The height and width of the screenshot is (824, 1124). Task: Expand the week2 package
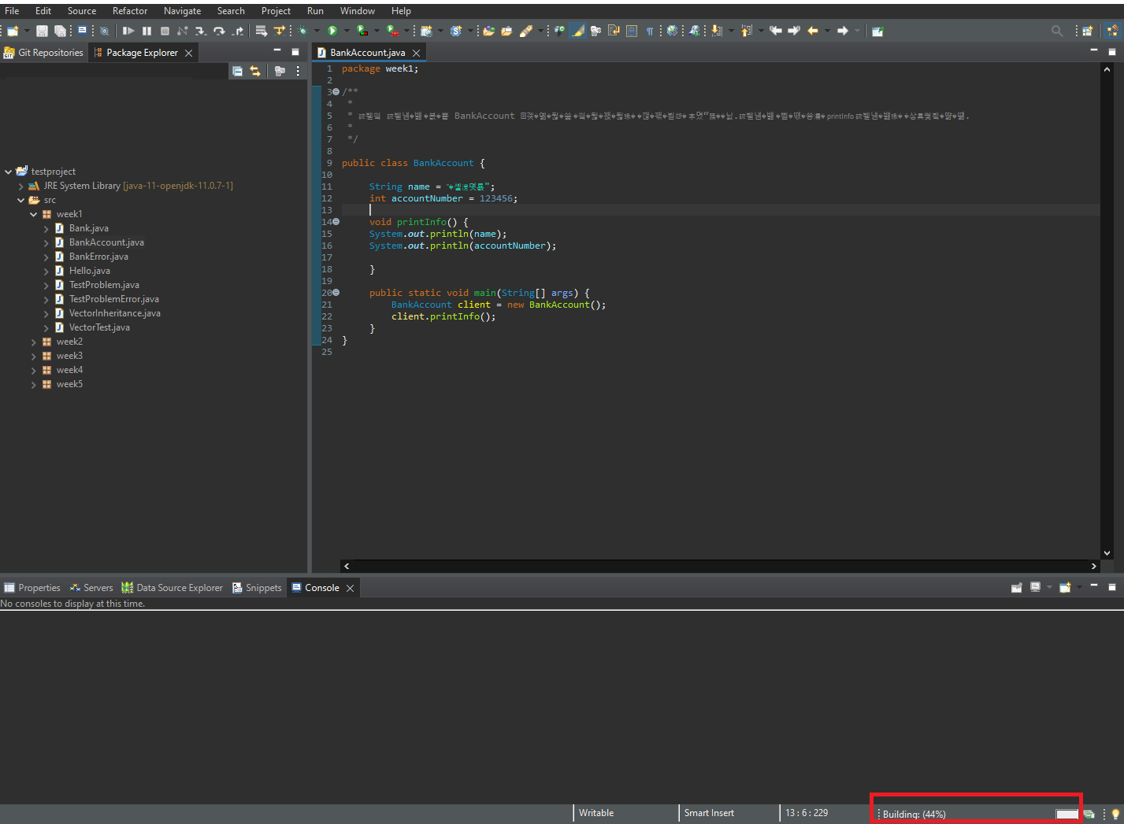click(x=34, y=342)
